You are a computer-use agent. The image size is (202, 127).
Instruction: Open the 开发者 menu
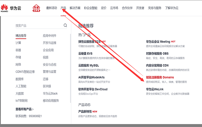click(140, 8)
